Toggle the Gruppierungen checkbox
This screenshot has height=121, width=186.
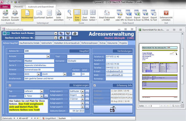tap(10, 85)
